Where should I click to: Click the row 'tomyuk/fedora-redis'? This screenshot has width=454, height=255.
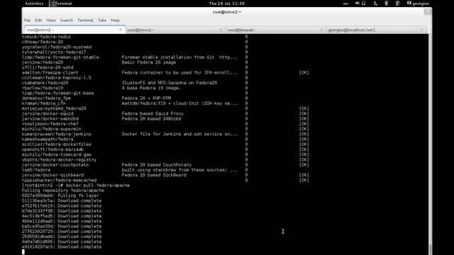pyautogui.click(x=135, y=37)
